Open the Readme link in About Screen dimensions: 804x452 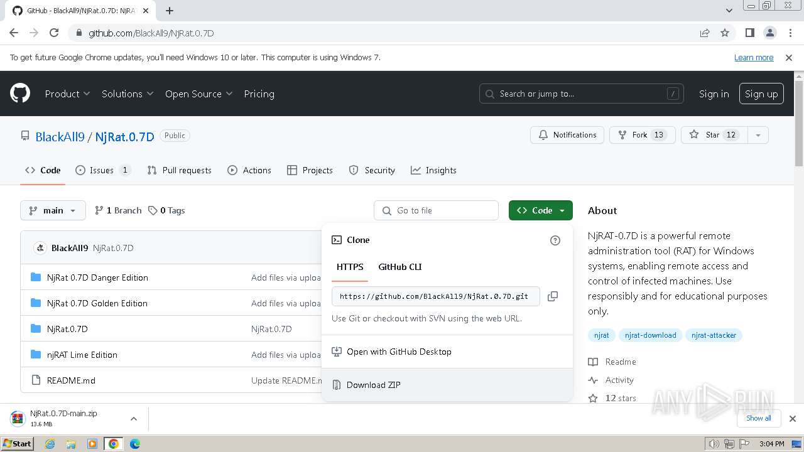[612, 362]
